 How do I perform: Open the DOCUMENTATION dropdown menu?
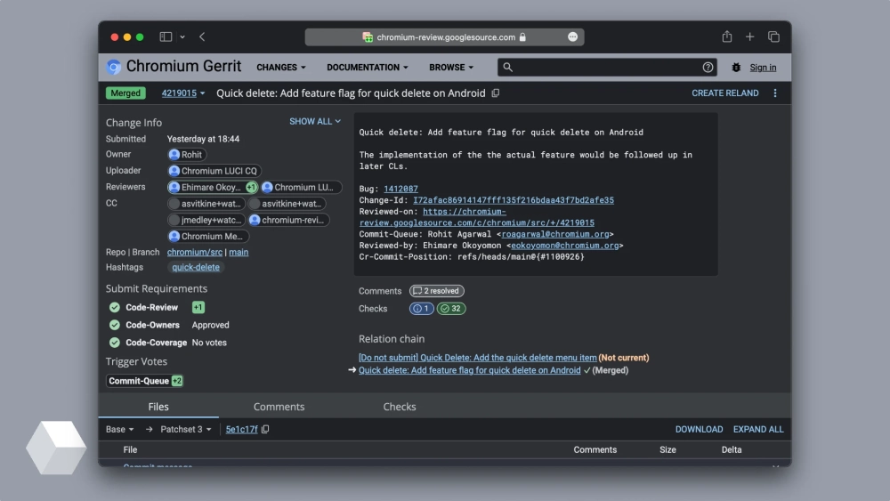tap(367, 68)
